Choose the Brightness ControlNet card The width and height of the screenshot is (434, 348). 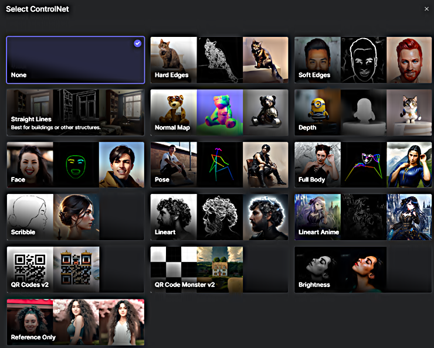[363, 269]
